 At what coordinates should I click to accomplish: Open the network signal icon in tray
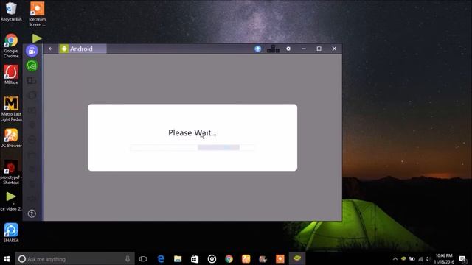[x=420, y=259]
